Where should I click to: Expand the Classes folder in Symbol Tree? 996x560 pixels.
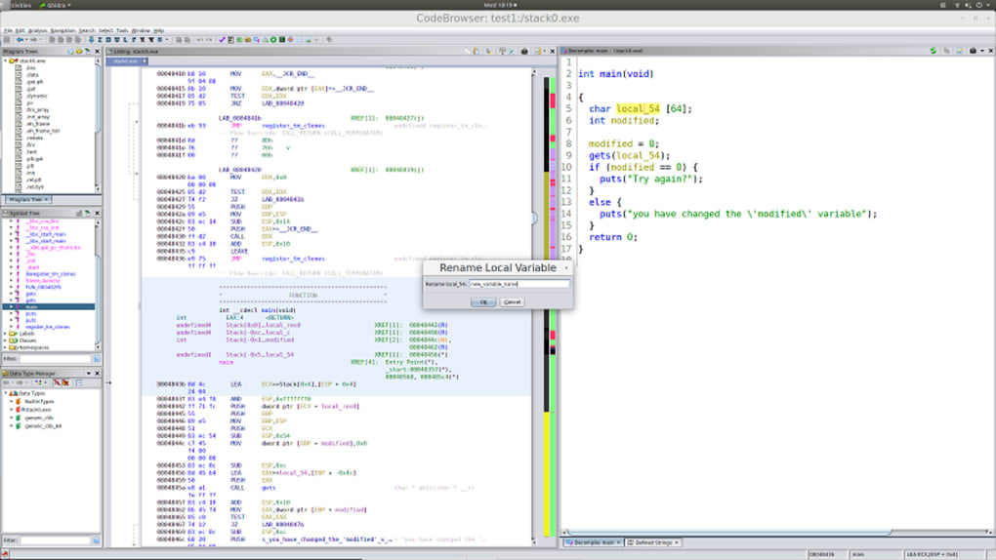(5, 340)
